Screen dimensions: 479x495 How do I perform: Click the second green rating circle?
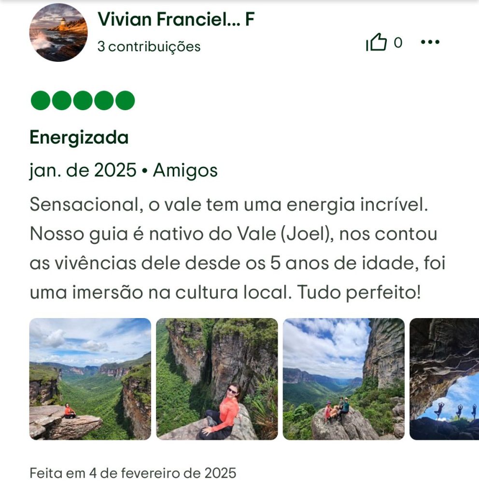(x=61, y=101)
